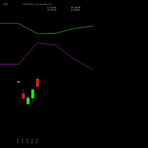
Task: Click the high value H: 49.40
Action: [75, 8]
